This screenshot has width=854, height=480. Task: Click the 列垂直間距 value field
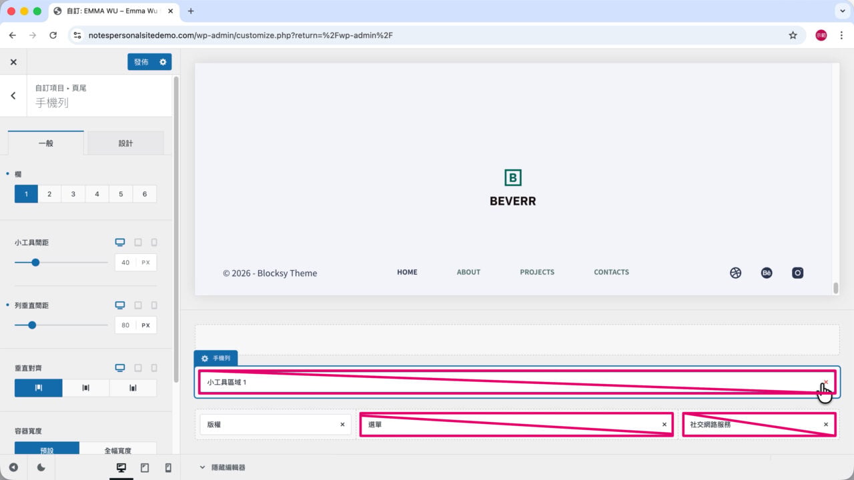(x=126, y=325)
